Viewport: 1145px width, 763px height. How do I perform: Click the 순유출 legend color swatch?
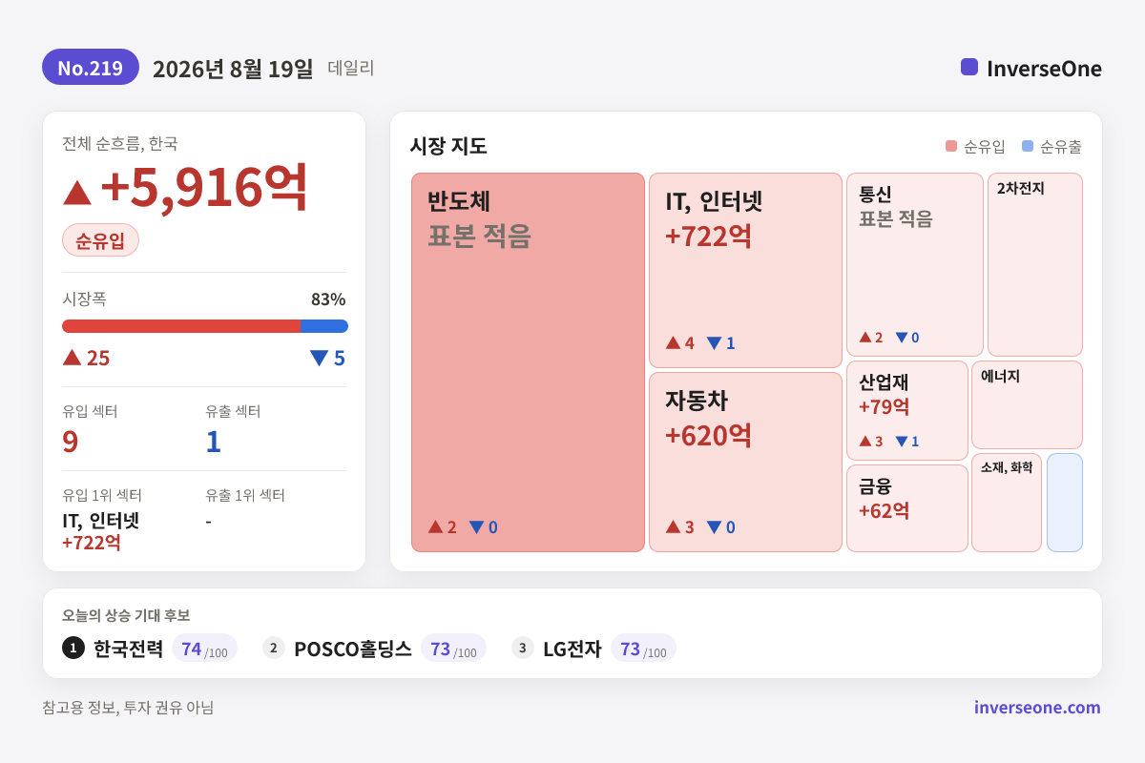point(1028,146)
